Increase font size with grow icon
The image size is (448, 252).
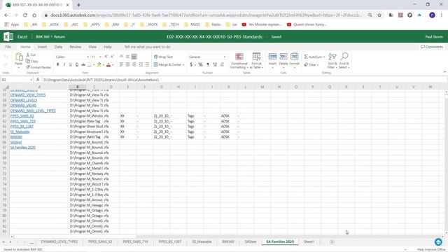point(106,57)
